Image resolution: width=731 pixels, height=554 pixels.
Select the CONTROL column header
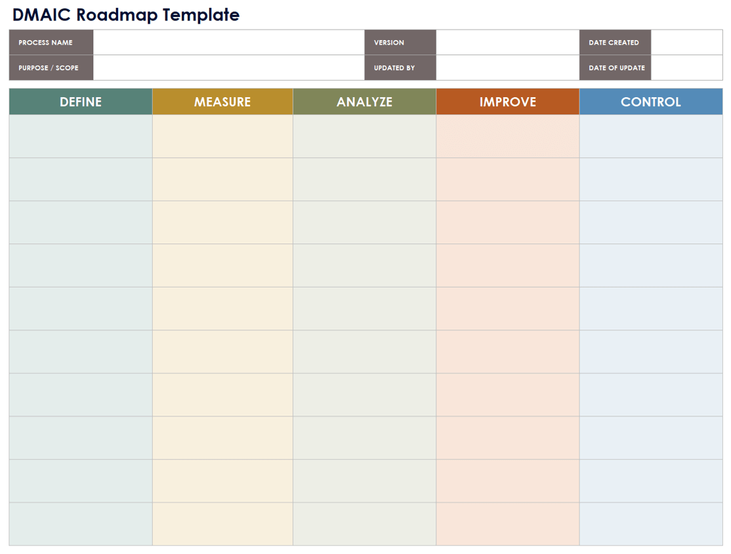click(651, 102)
